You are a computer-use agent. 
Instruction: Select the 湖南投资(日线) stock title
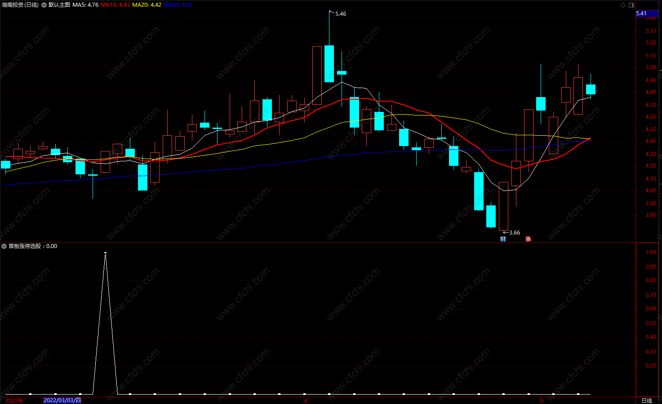click(x=20, y=5)
